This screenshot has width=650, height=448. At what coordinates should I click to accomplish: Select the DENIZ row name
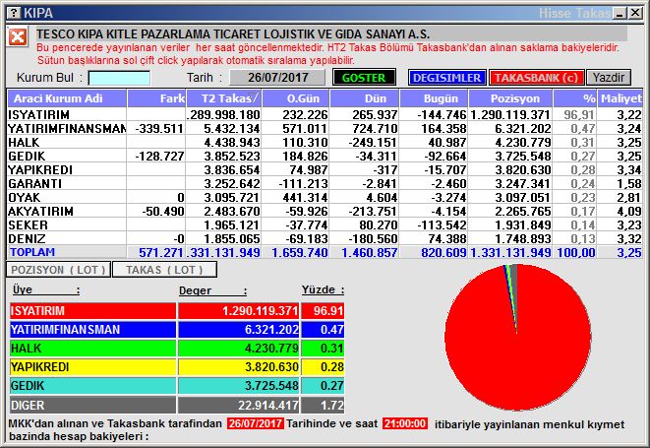click(27, 238)
